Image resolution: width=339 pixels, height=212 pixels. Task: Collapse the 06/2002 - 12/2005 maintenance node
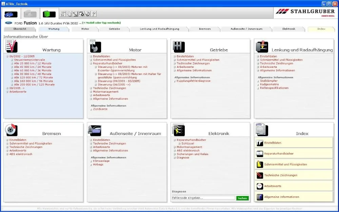(x=7, y=56)
